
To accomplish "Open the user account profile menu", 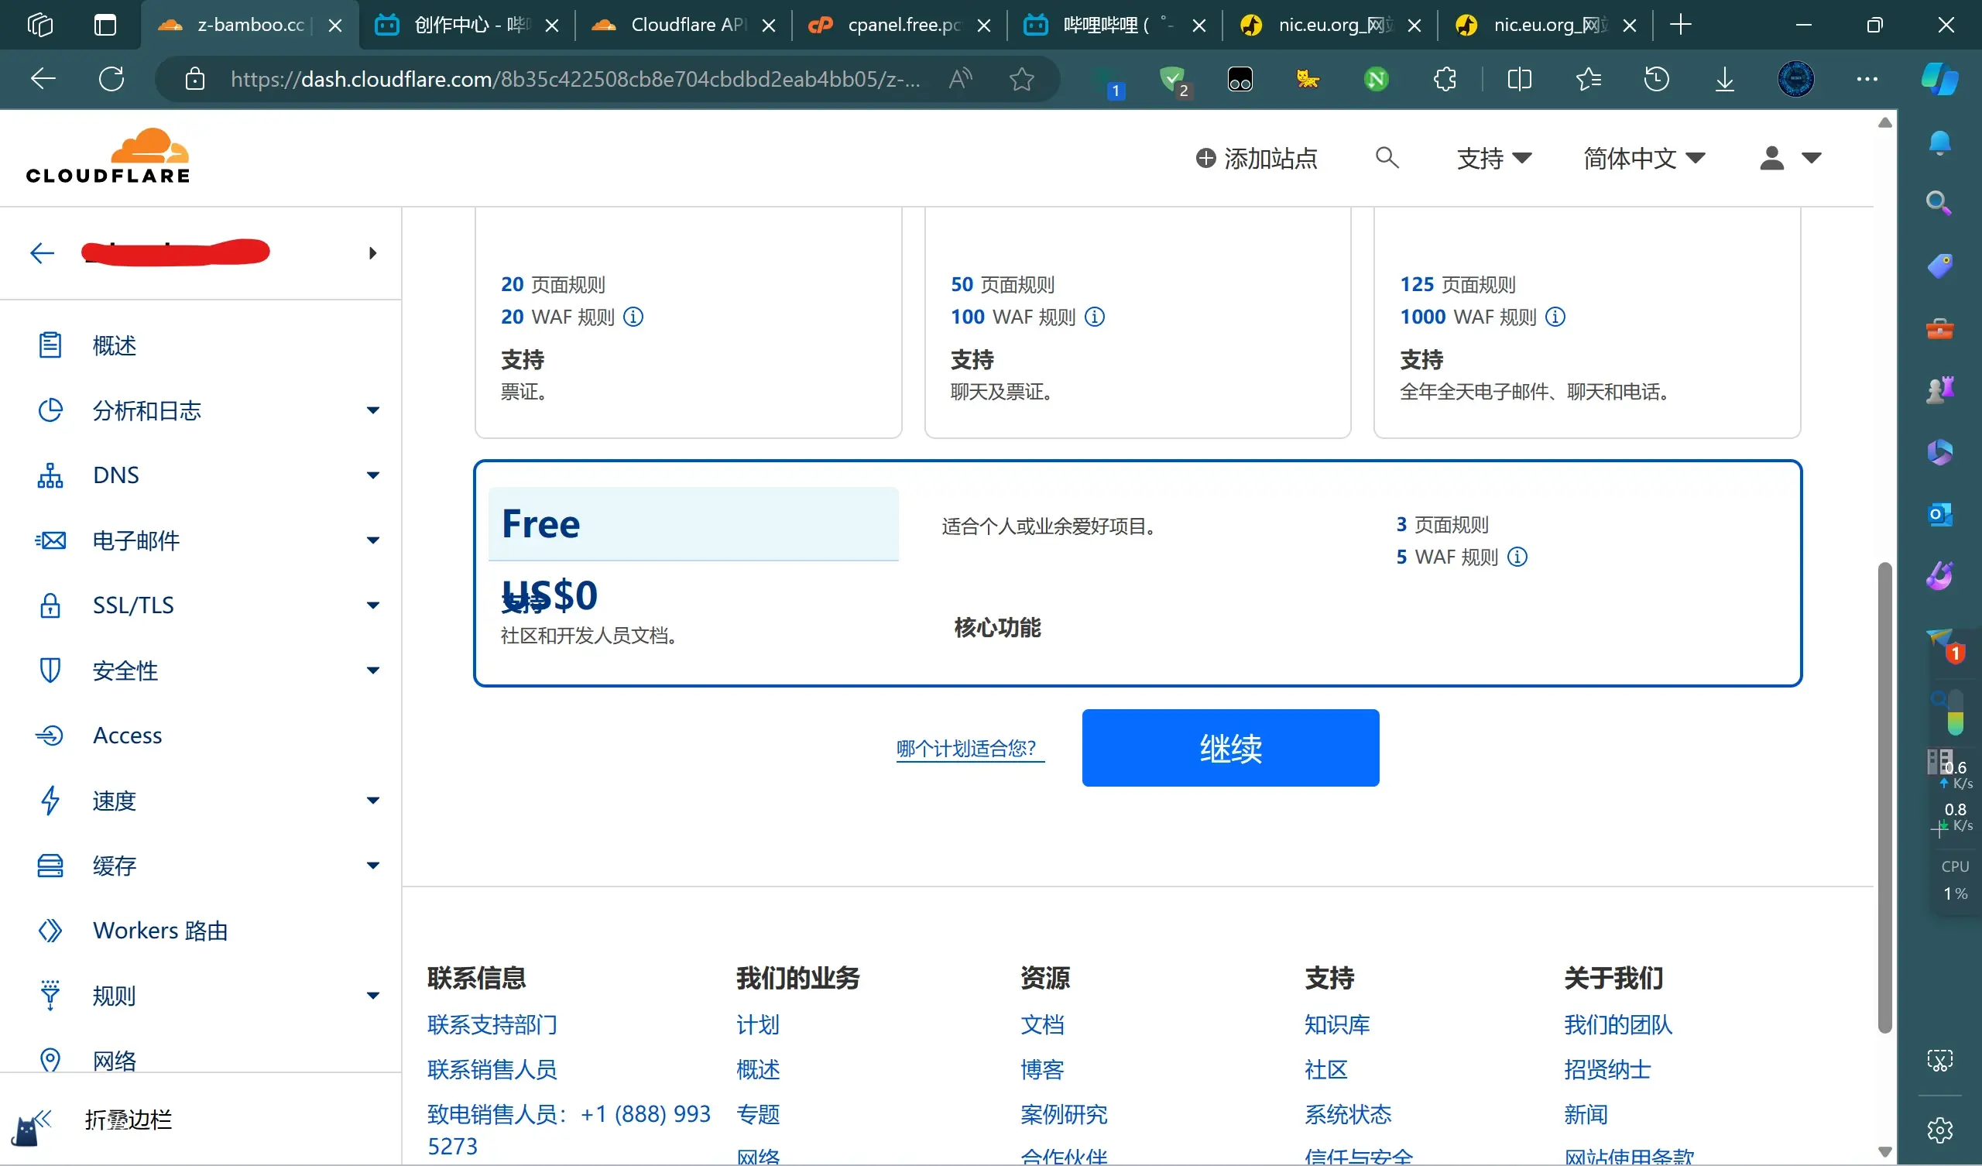I will pos(1790,158).
